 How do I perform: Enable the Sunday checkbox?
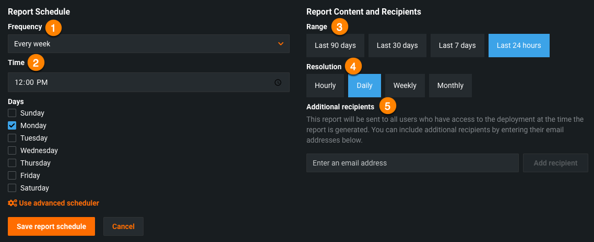(12, 113)
